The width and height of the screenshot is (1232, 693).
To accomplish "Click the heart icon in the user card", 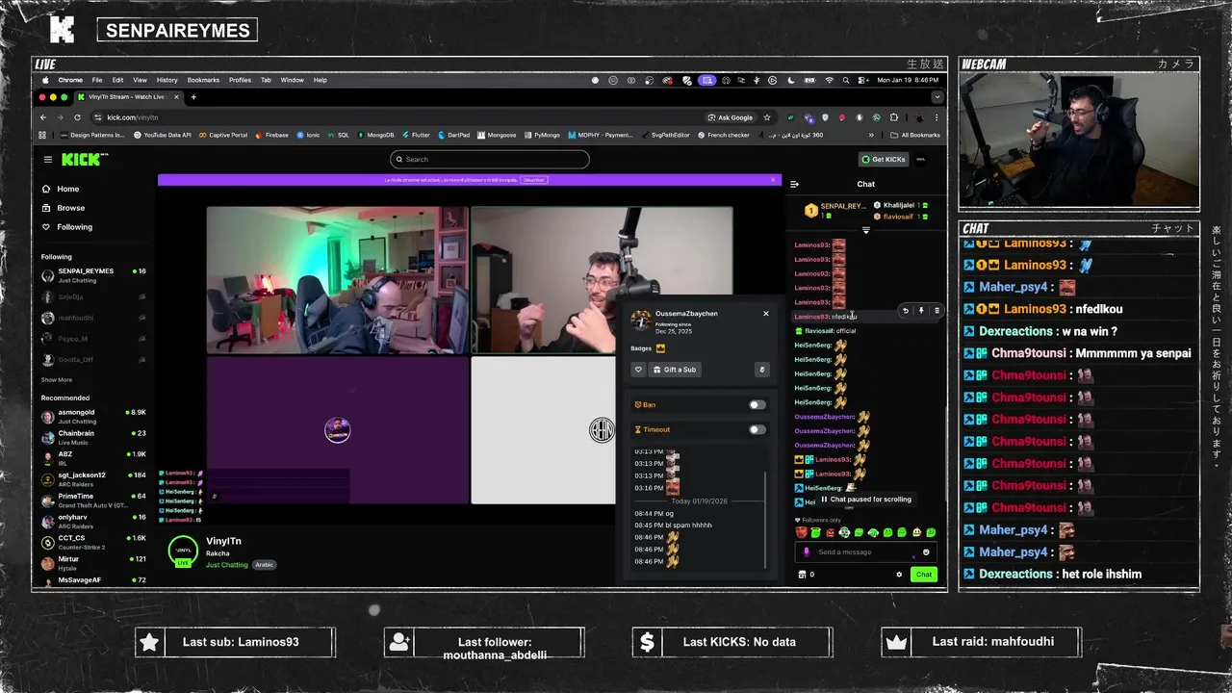I will click(x=638, y=370).
